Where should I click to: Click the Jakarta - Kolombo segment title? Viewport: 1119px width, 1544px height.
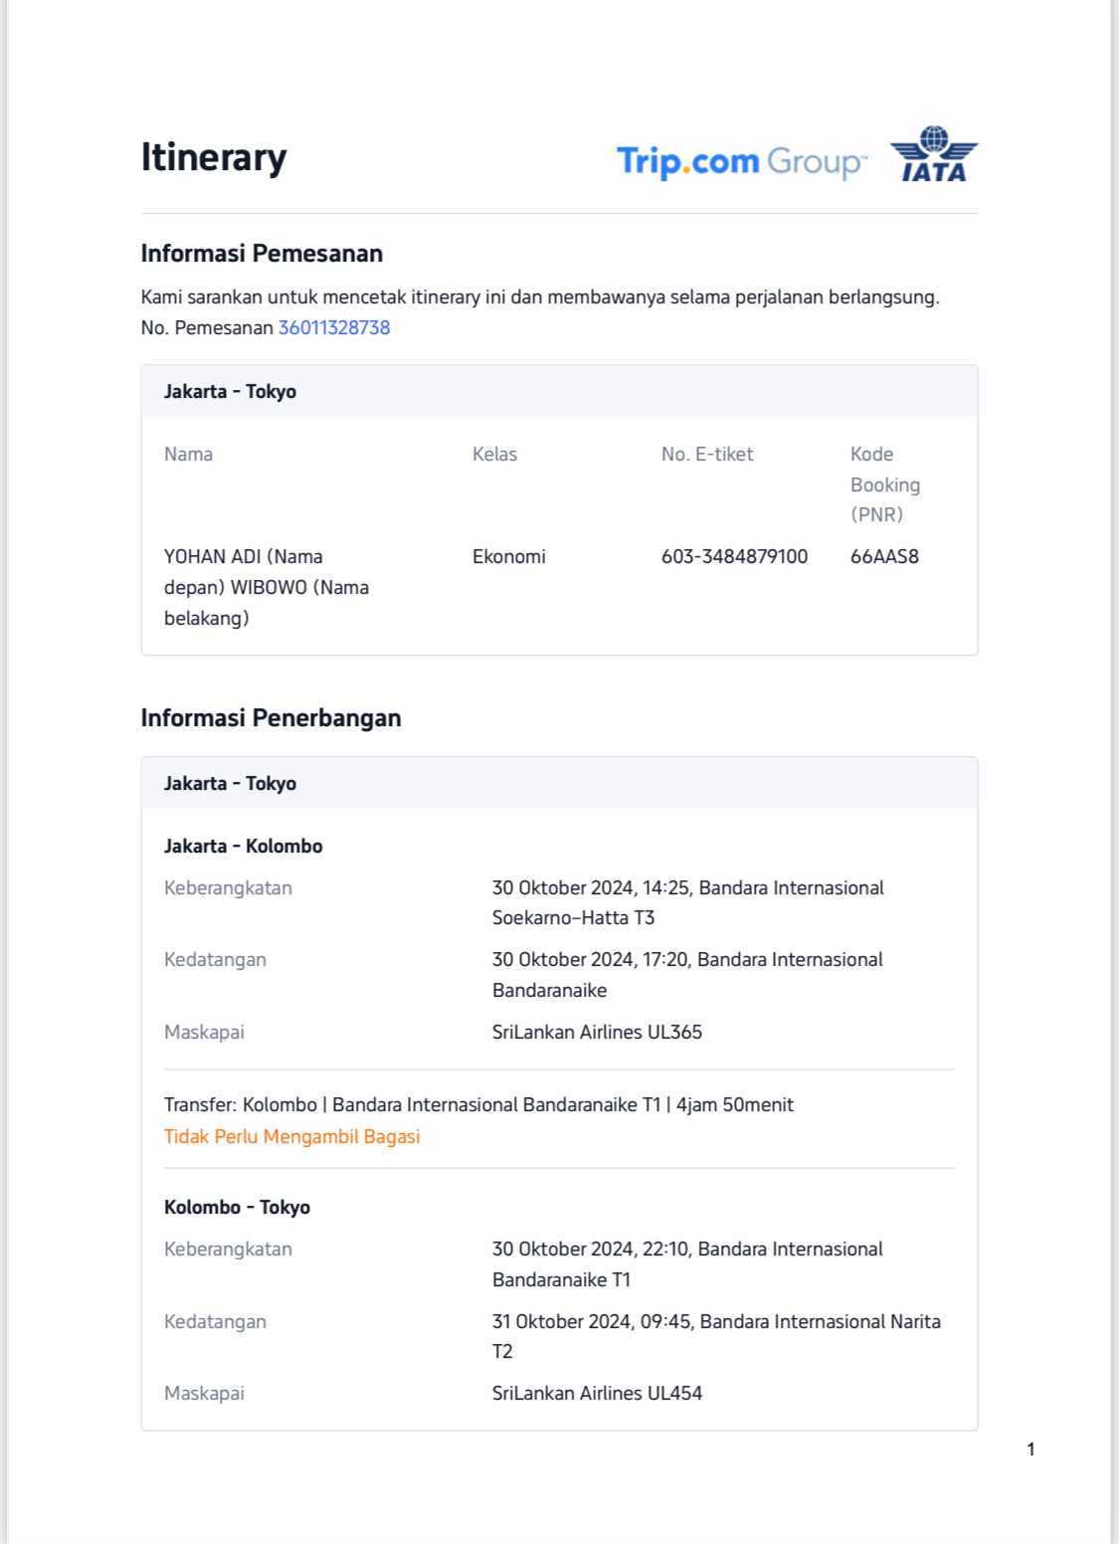coord(244,846)
